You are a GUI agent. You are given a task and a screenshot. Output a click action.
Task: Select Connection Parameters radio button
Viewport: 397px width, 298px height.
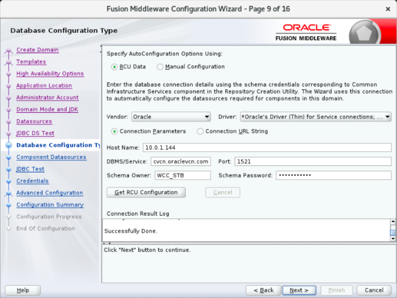[114, 131]
